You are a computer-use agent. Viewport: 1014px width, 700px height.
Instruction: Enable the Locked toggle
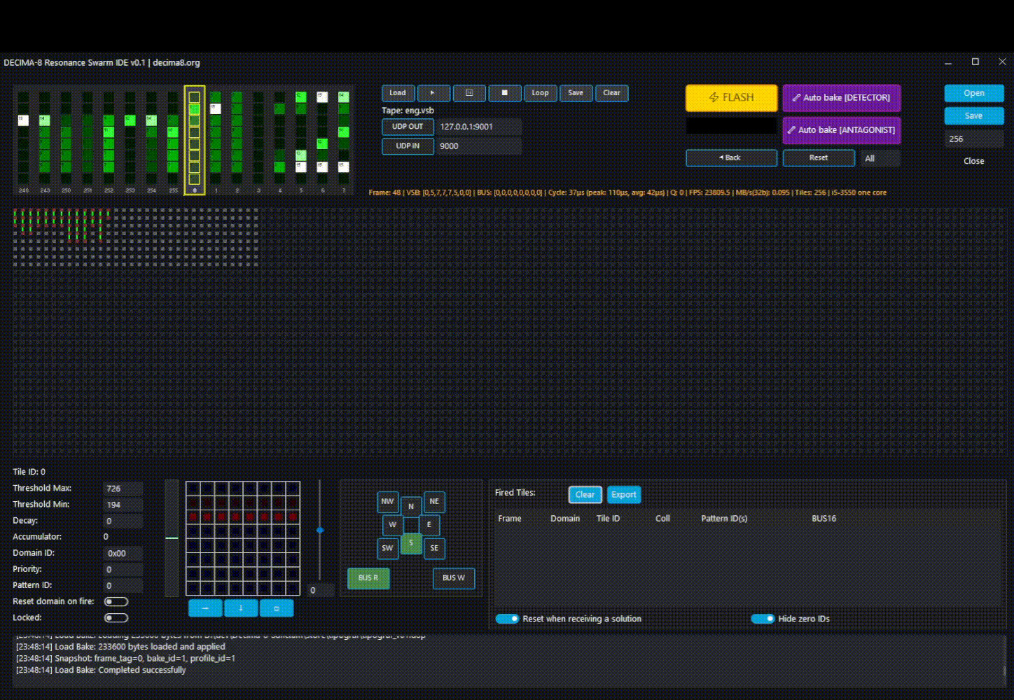pos(116,617)
